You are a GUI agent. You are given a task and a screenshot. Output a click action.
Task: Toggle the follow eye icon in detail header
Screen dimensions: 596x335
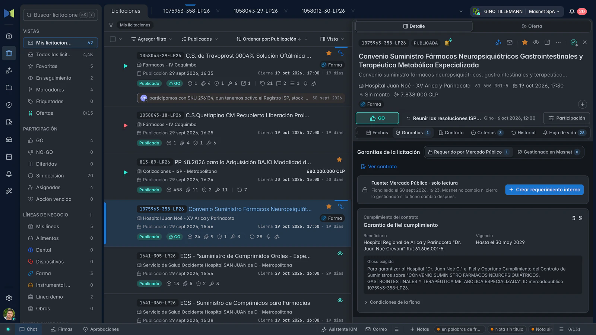(x=536, y=42)
